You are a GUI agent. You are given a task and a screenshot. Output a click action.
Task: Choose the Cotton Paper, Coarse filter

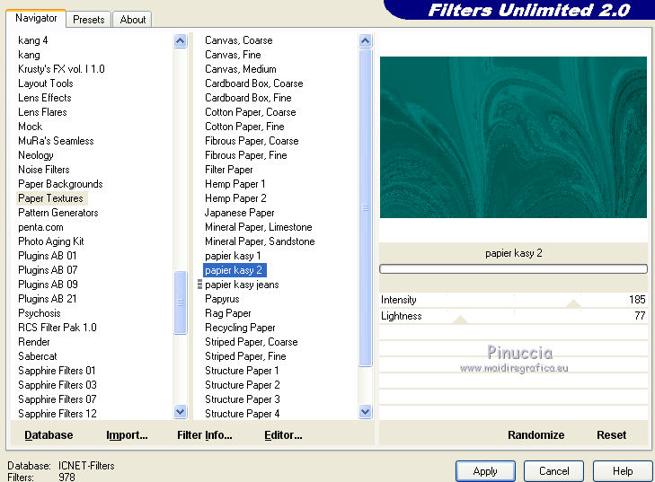pyautogui.click(x=250, y=112)
